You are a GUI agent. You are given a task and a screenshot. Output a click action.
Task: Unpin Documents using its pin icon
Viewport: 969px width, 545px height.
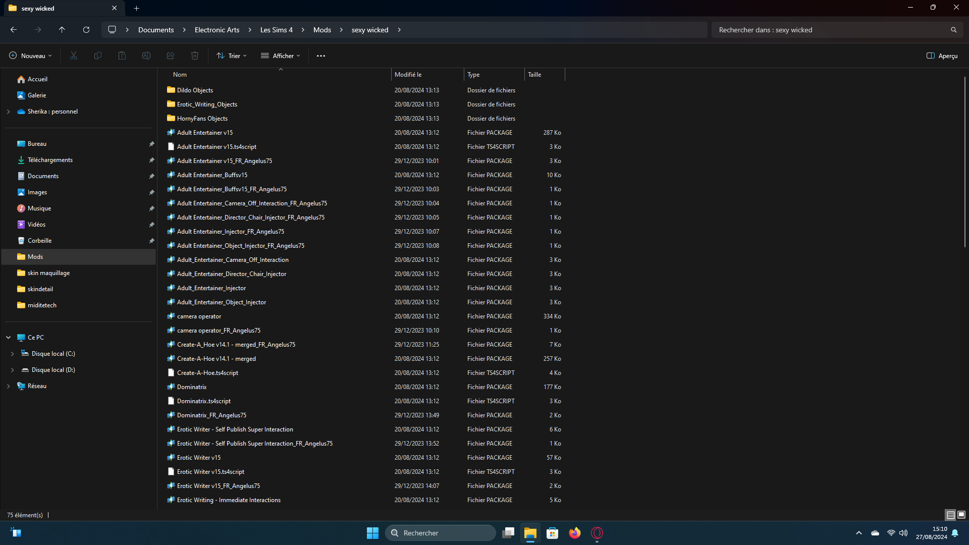pos(151,176)
